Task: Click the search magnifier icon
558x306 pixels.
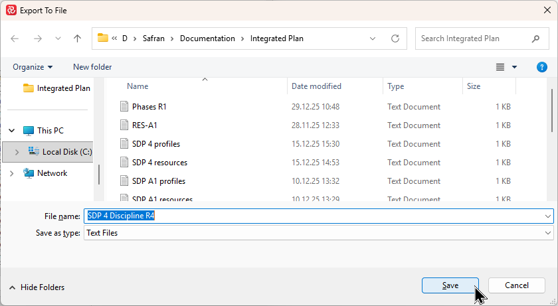Action: tap(535, 38)
